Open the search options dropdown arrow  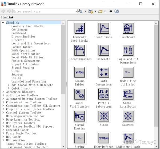pos(85,11)
